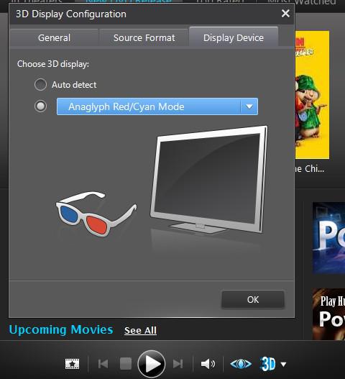Follow the See All link for Upcoming Movies

point(140,330)
